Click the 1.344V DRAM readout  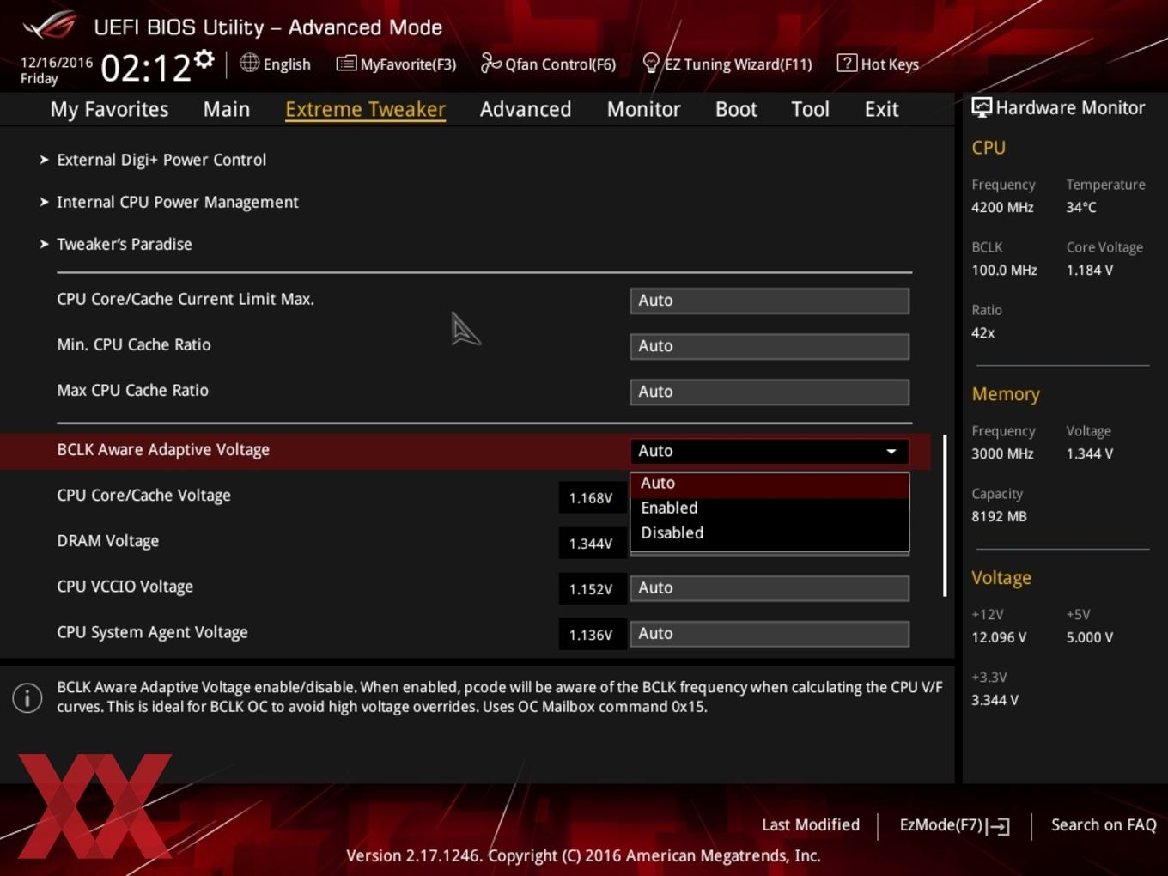(x=591, y=544)
